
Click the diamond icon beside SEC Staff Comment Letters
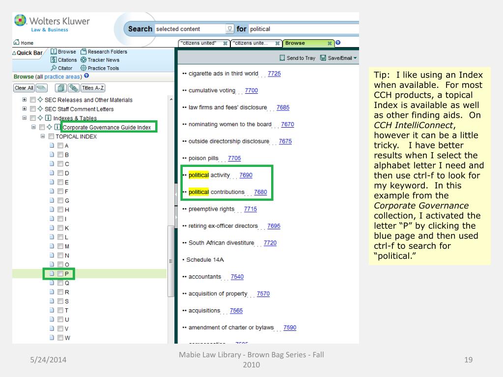pyautogui.click(x=40, y=108)
